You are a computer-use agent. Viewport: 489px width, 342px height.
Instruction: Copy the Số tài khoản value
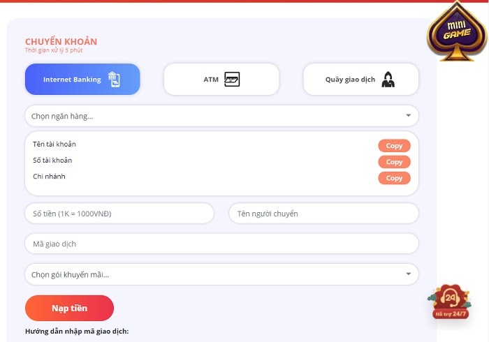tap(394, 162)
